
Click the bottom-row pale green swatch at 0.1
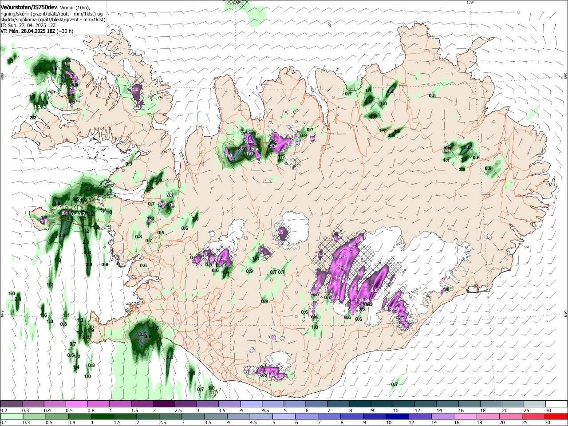tap(12, 416)
